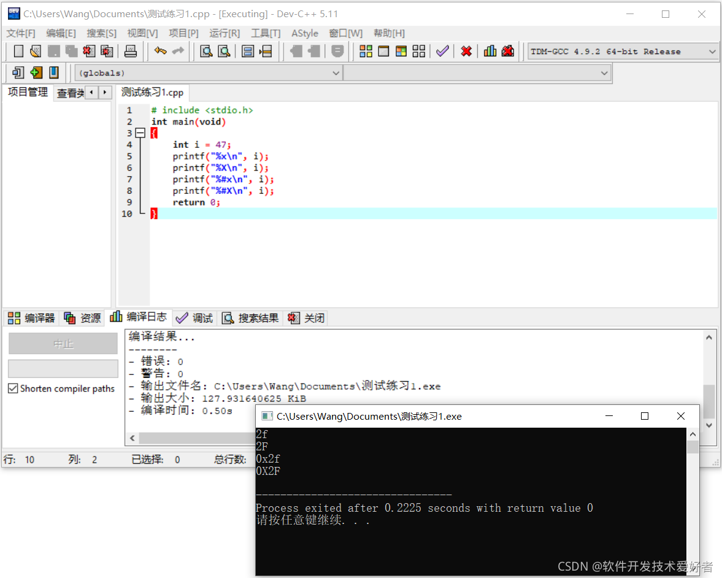Switch to the 项目管理 panel tab

click(28, 92)
